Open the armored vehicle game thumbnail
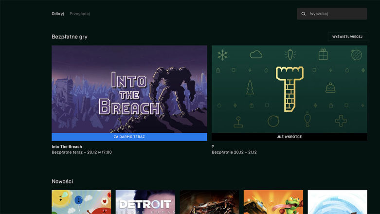This screenshot has height=214, width=380. (x=209, y=202)
